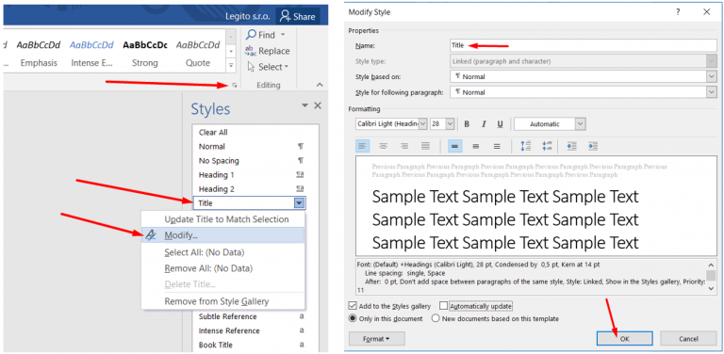The image size is (724, 354).
Task: Select Only in this document
Action: click(353, 318)
